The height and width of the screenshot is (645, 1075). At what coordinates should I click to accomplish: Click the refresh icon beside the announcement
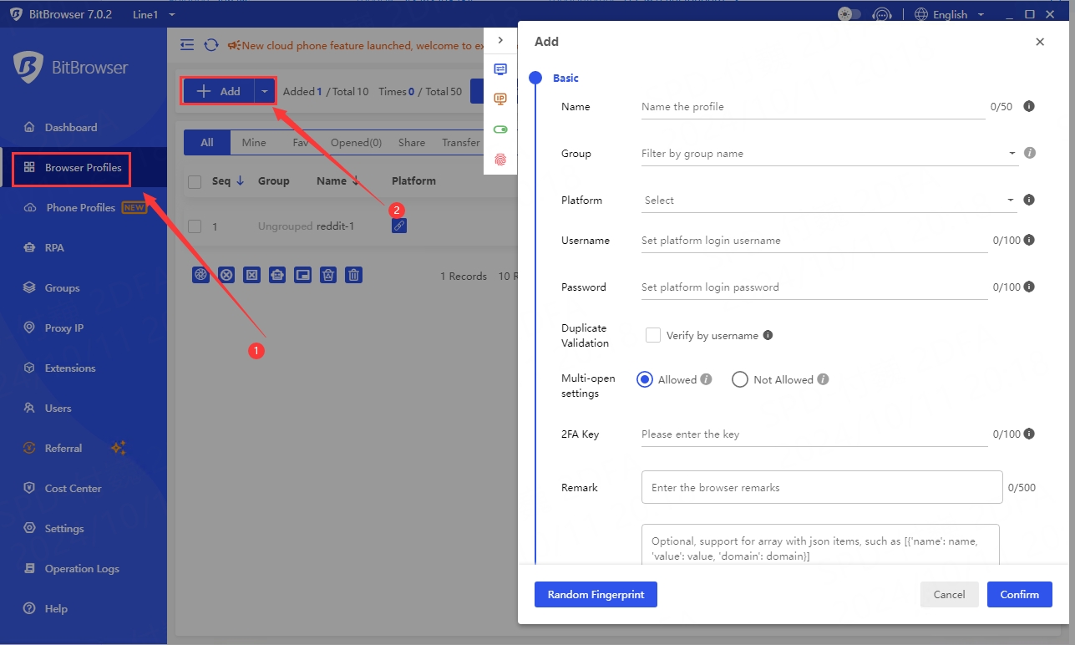click(x=211, y=45)
